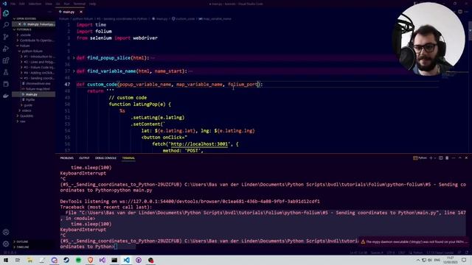Expand the #4 - Adding onClick folder
The image size is (472, 265).
[x=38, y=73]
